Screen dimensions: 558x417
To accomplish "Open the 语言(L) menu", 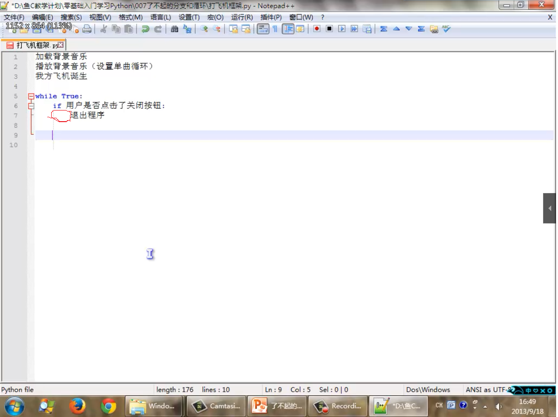I will 160,17.
